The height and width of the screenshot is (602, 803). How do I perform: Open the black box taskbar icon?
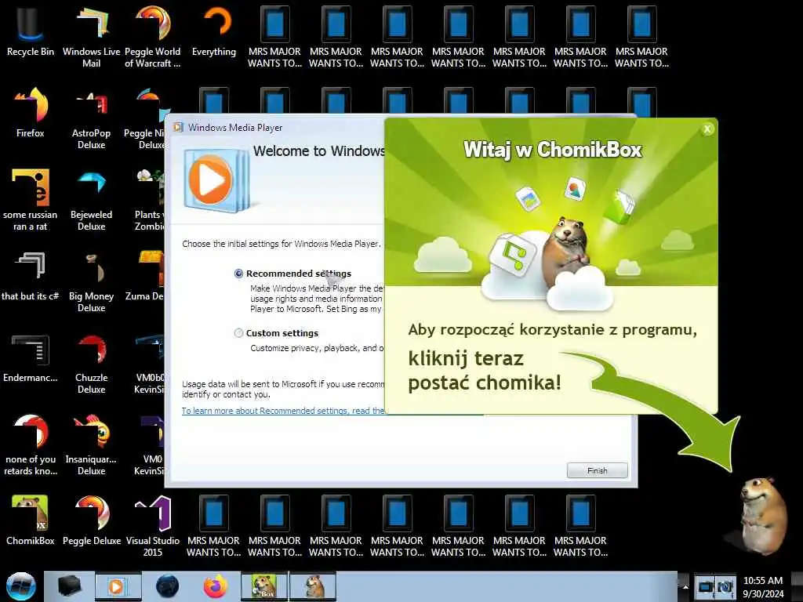(x=69, y=586)
